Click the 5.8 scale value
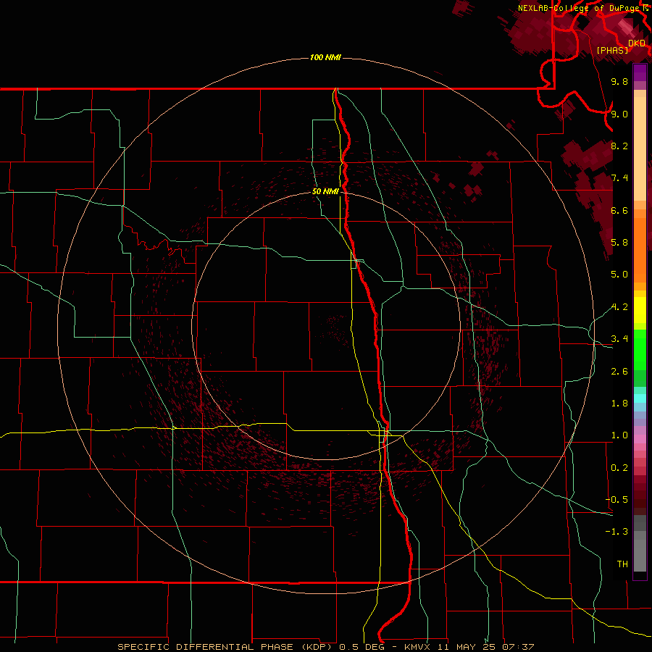The height and width of the screenshot is (652, 652). [x=619, y=242]
